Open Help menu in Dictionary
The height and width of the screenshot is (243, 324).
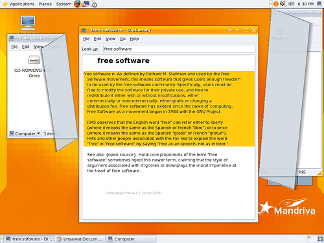[x=134, y=39]
